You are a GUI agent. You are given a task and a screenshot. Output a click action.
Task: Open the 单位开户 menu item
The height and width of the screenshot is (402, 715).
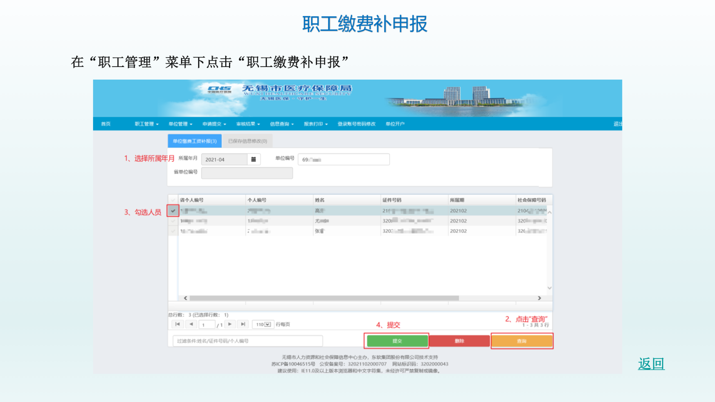point(395,124)
